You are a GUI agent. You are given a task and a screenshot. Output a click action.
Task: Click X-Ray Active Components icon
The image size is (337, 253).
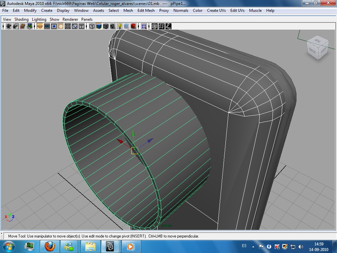pos(161,26)
